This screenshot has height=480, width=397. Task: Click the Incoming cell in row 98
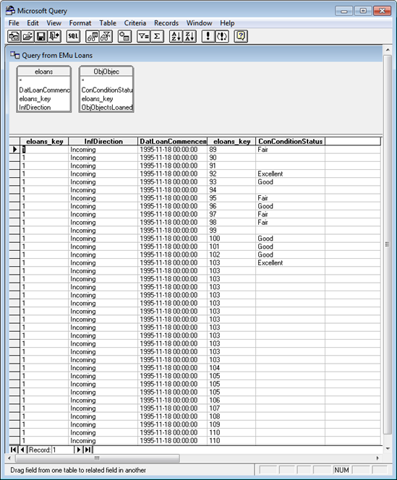tap(103, 222)
